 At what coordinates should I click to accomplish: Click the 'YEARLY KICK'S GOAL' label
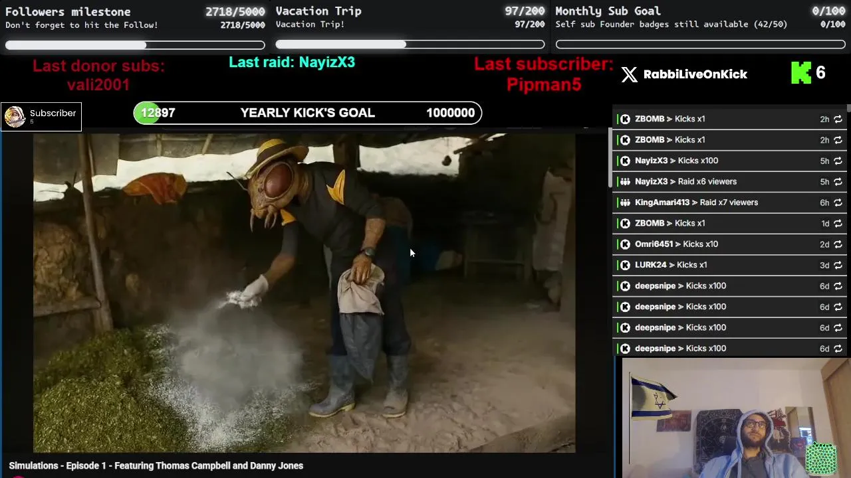(x=308, y=113)
